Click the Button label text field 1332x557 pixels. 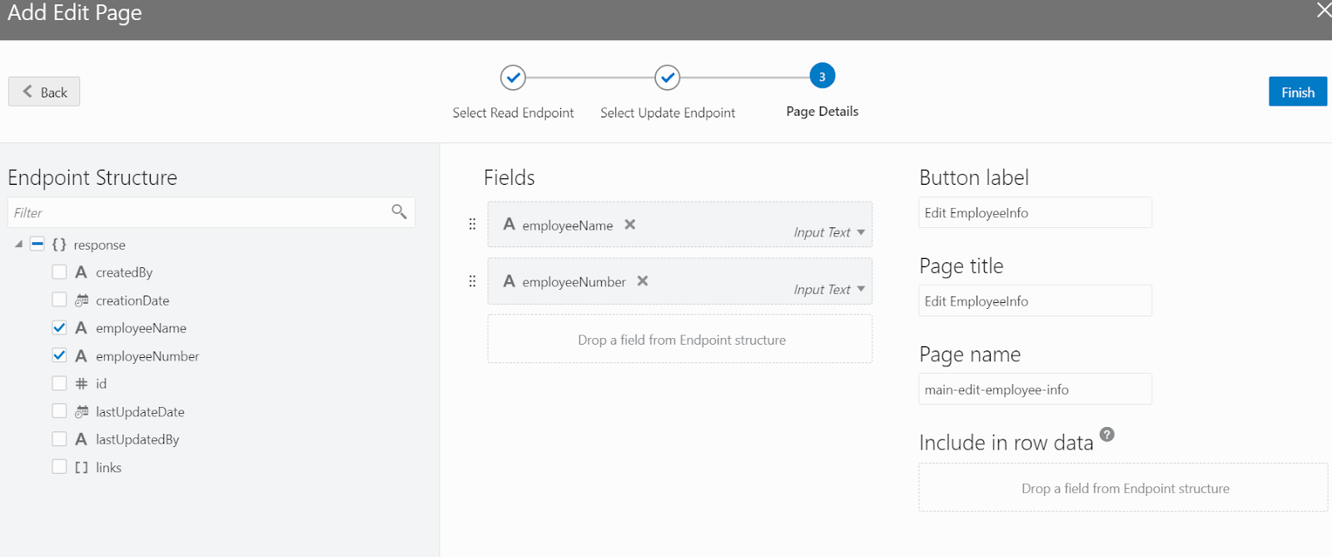point(1035,212)
